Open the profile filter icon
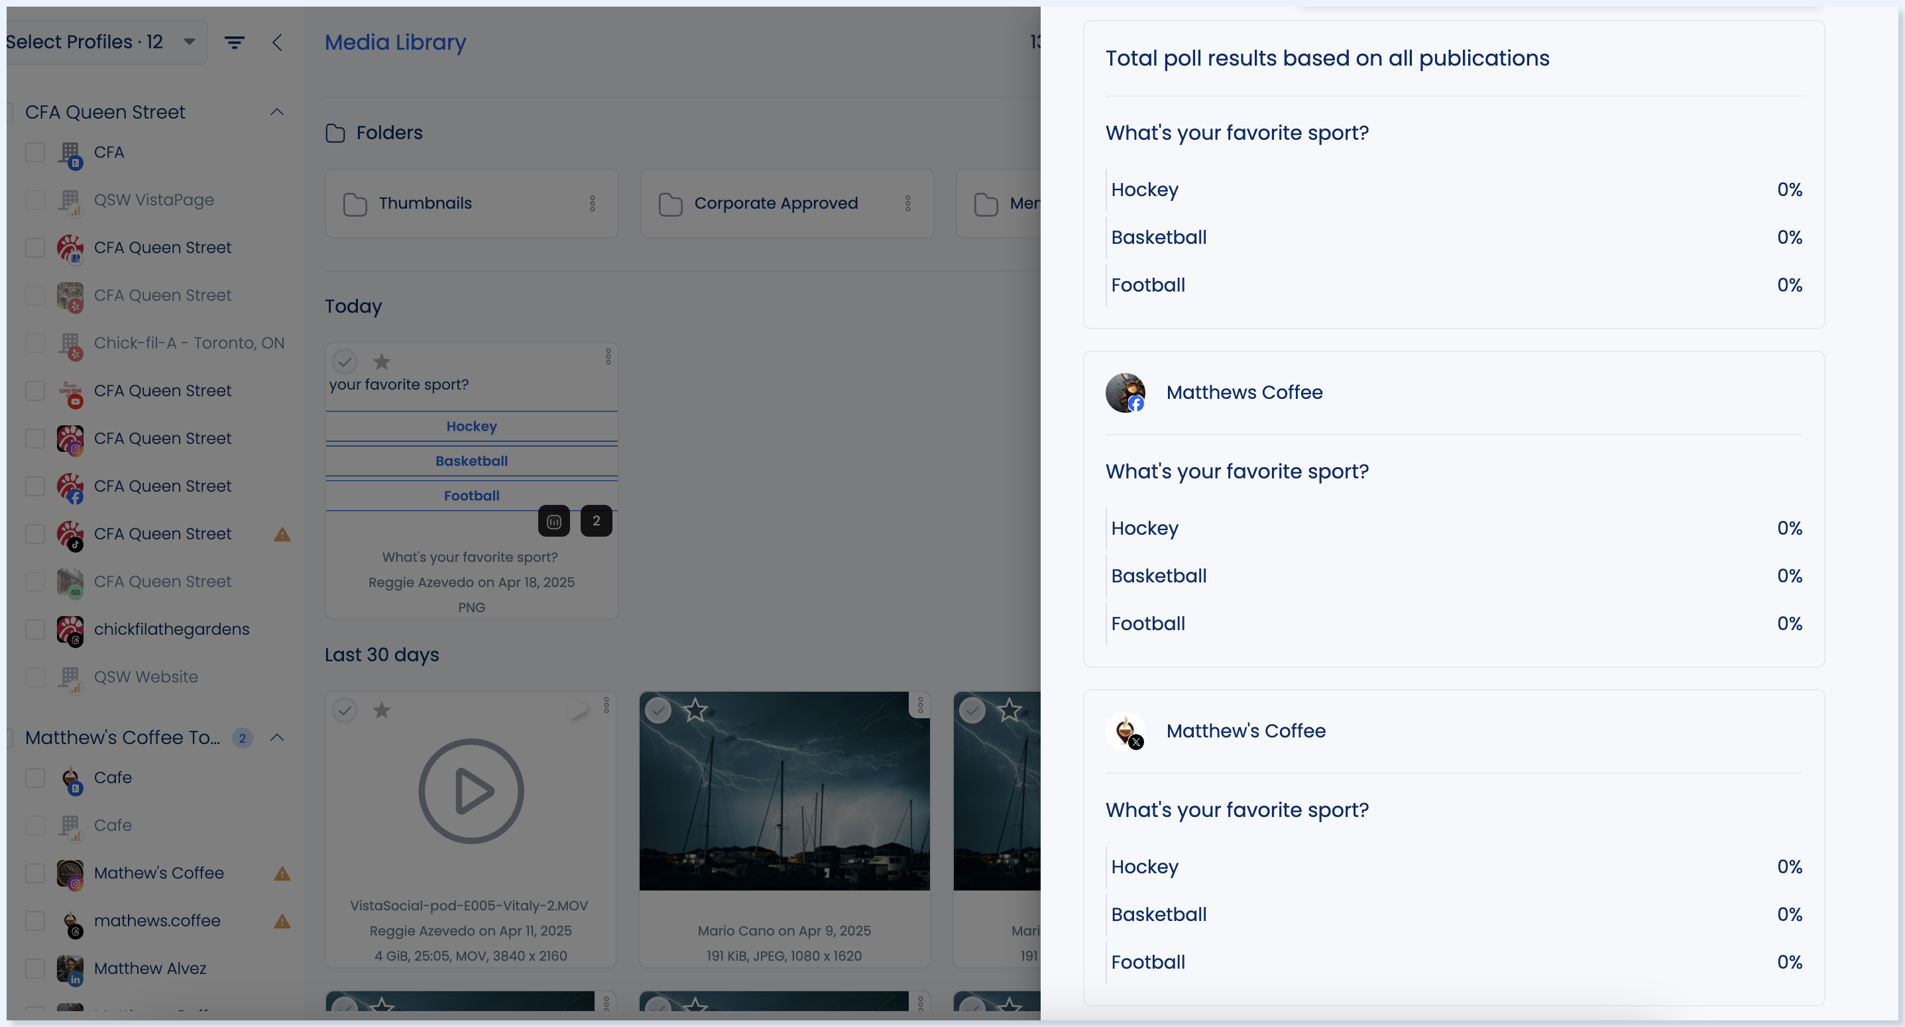Image resolution: width=1905 pixels, height=1027 pixels. coord(235,43)
